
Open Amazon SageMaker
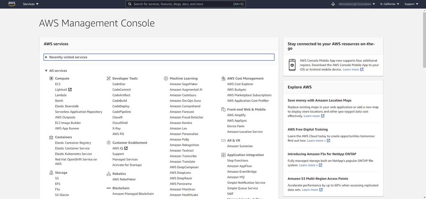pos(184,84)
